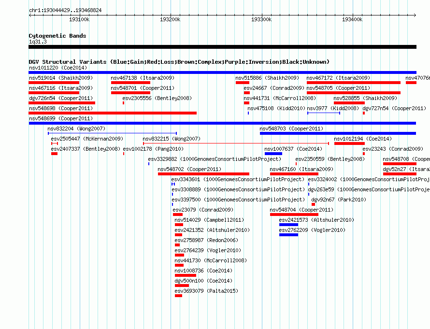Select nsv548698 (Cooper2011) label
Viewport: 430px width, 329px height.
click(x=61, y=108)
